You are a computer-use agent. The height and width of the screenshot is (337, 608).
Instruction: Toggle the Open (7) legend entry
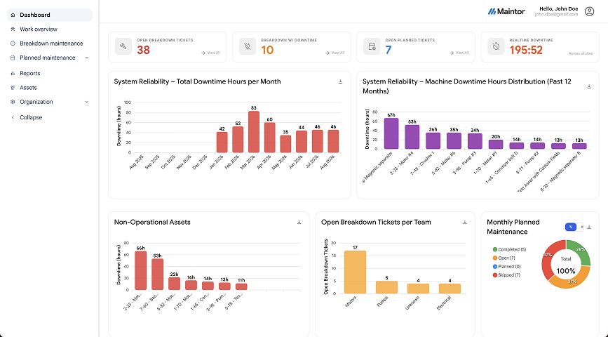tap(504, 258)
